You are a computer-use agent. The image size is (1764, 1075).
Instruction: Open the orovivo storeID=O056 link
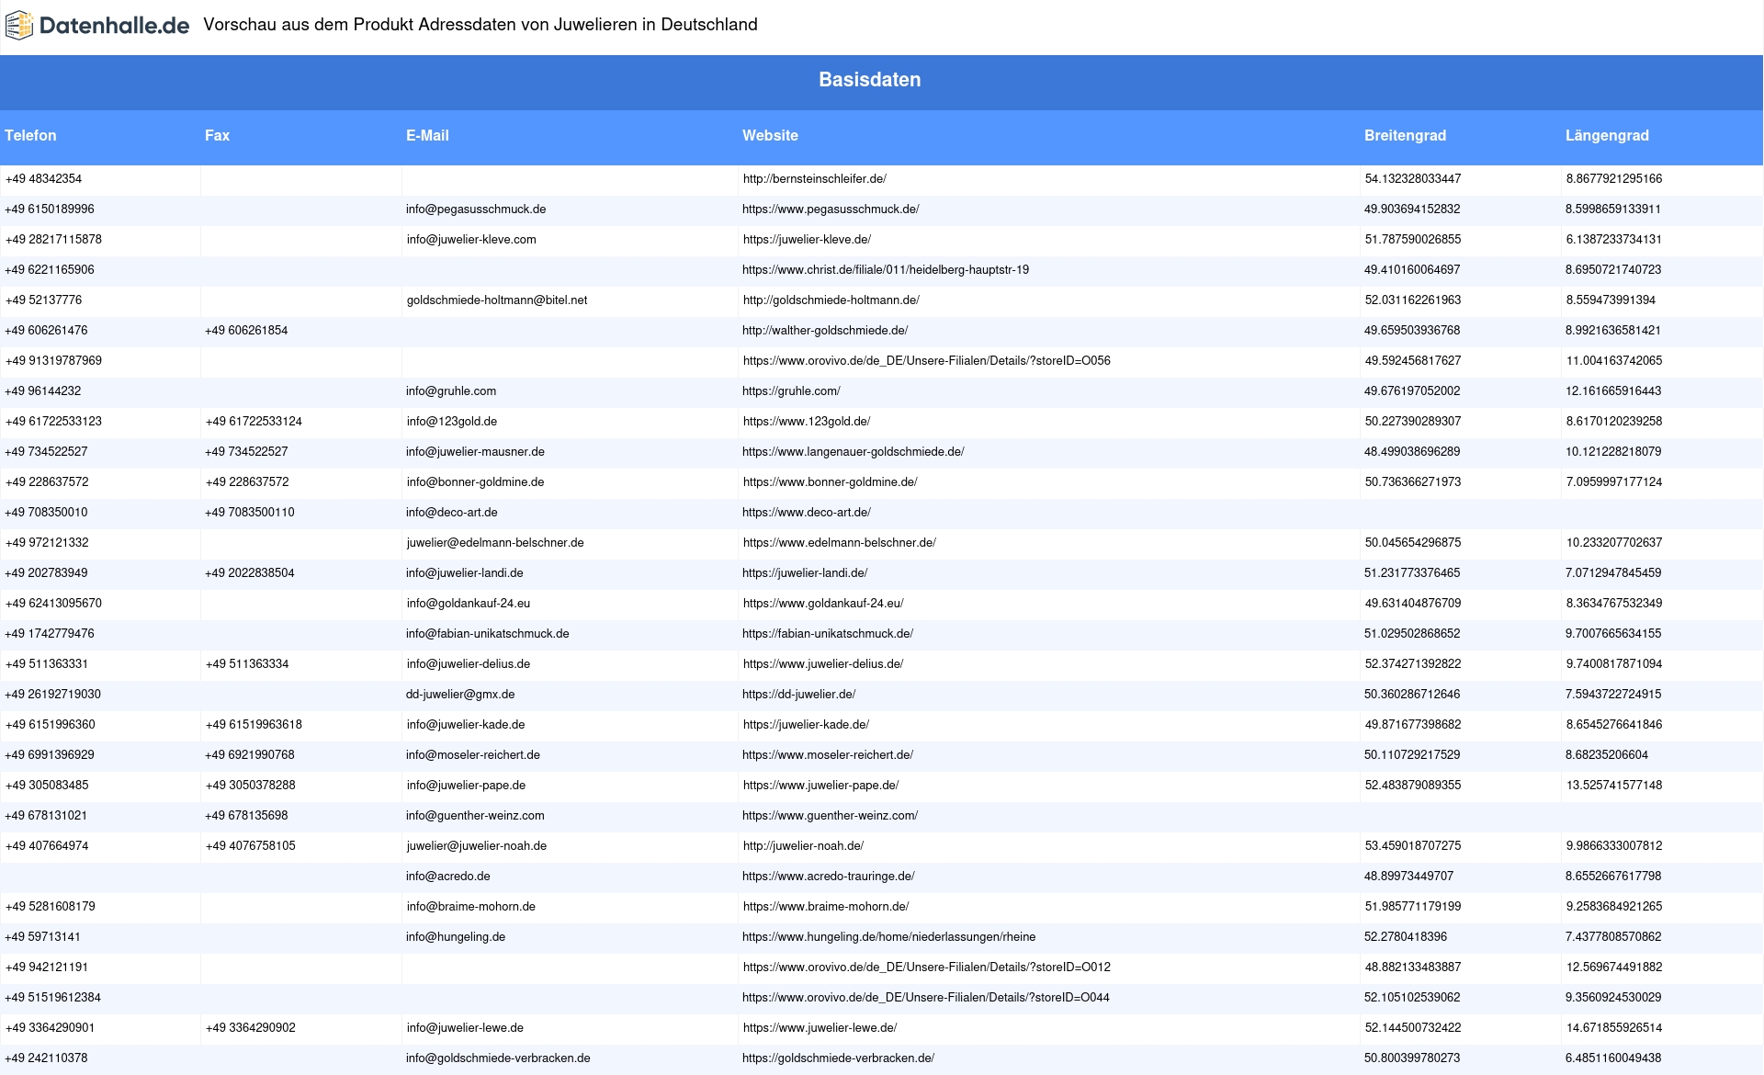click(x=927, y=361)
